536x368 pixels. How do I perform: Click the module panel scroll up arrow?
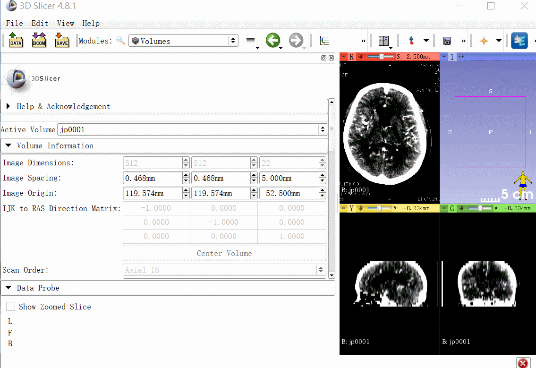pyautogui.click(x=332, y=102)
